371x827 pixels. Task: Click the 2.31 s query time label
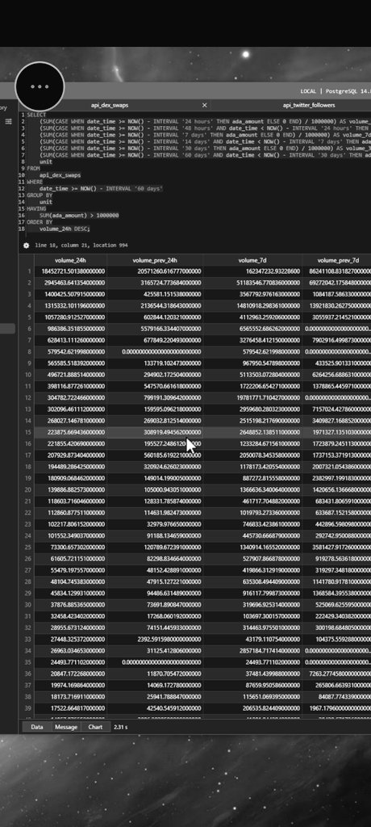click(x=120, y=727)
